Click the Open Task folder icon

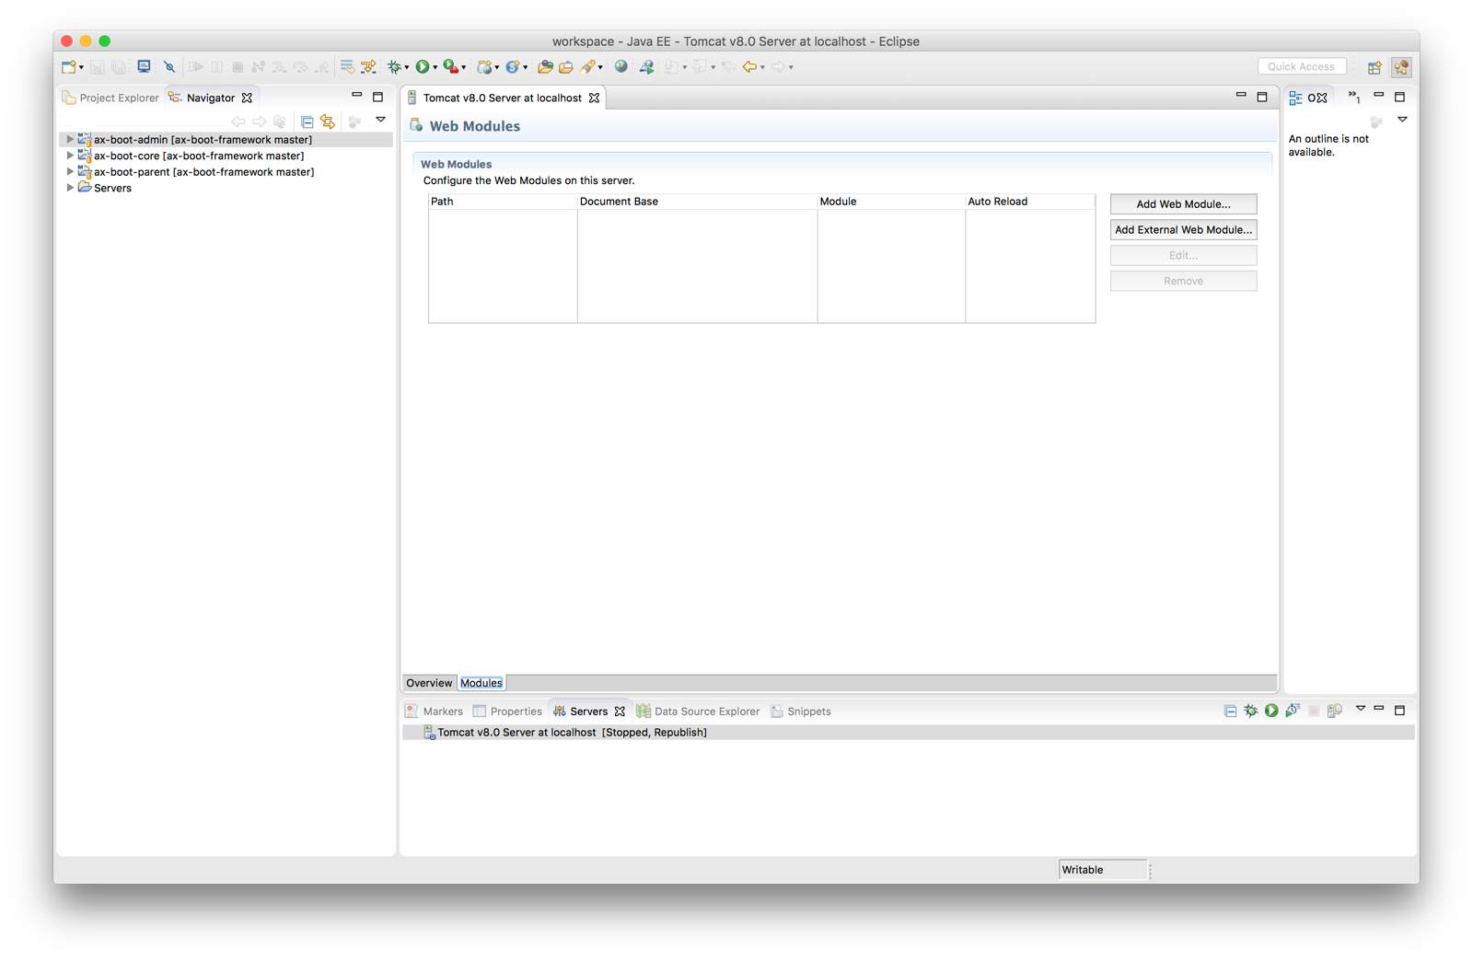[x=566, y=66]
